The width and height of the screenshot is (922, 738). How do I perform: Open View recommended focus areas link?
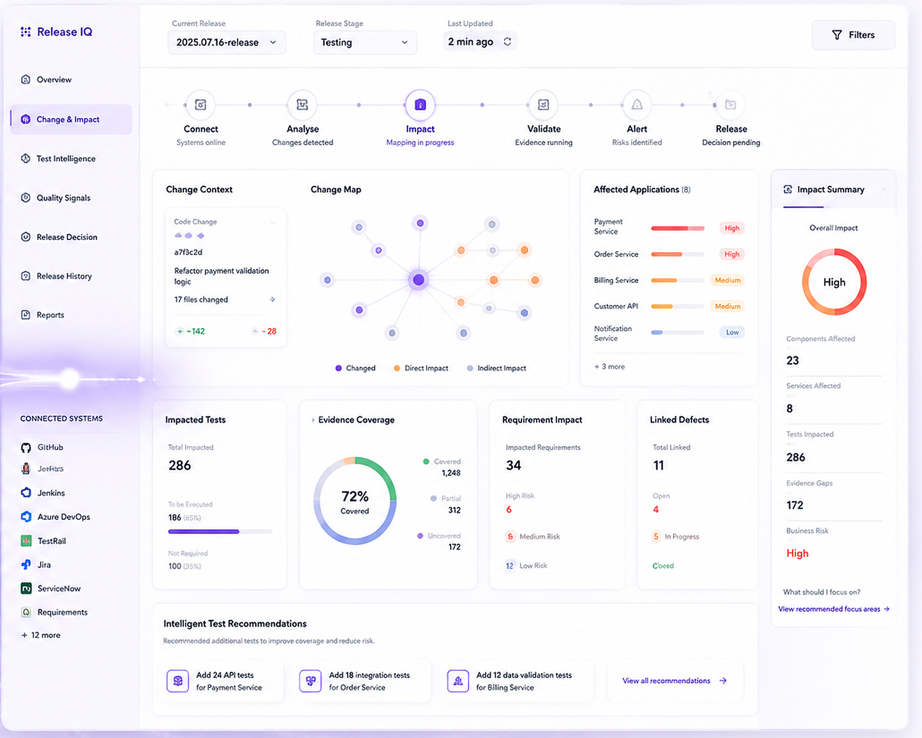[834, 609]
